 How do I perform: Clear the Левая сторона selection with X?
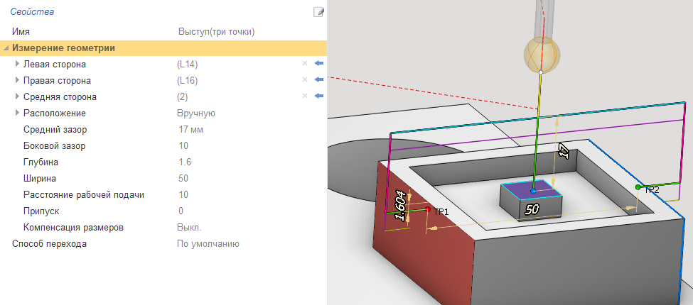tap(305, 64)
